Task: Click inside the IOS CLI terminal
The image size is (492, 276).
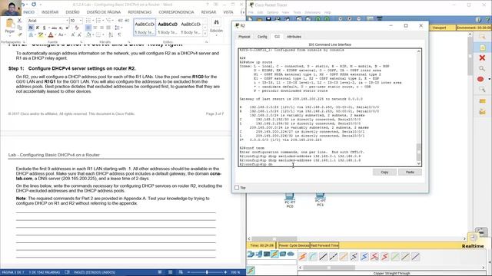Action: [x=327, y=107]
